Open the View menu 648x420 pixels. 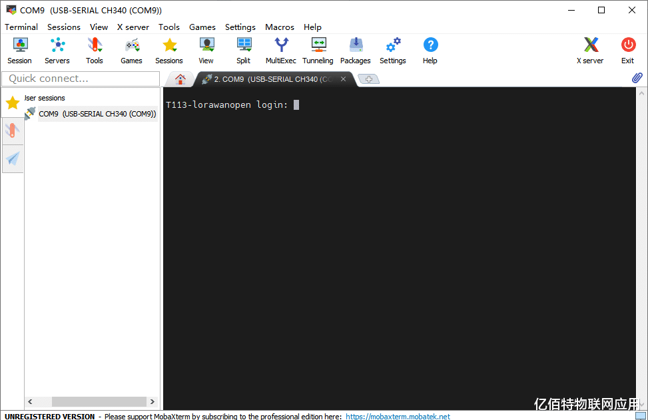[x=99, y=27]
